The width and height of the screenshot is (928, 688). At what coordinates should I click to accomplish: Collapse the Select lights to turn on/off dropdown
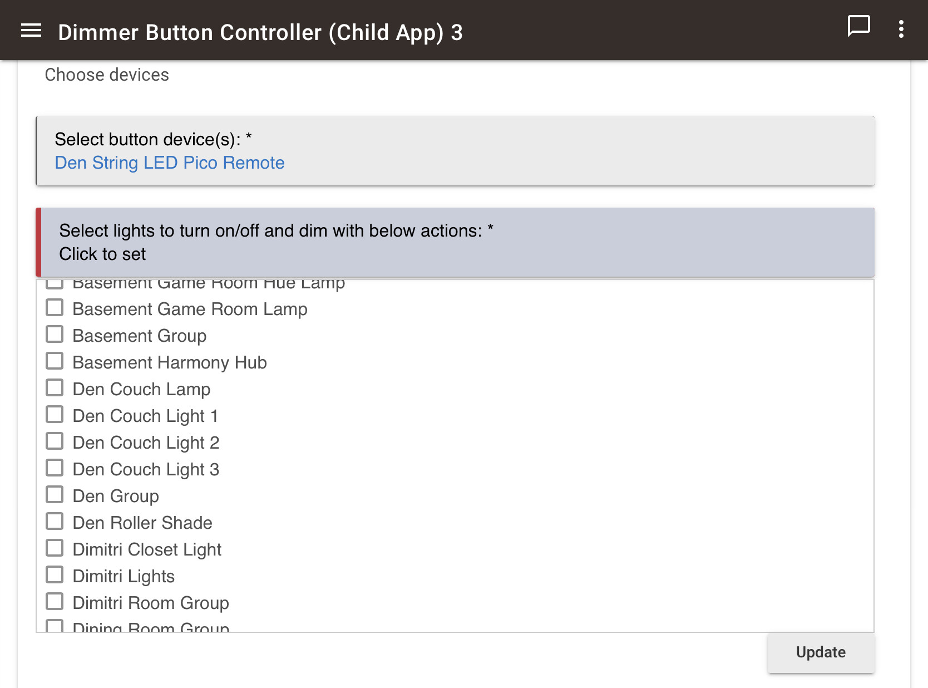tap(456, 242)
